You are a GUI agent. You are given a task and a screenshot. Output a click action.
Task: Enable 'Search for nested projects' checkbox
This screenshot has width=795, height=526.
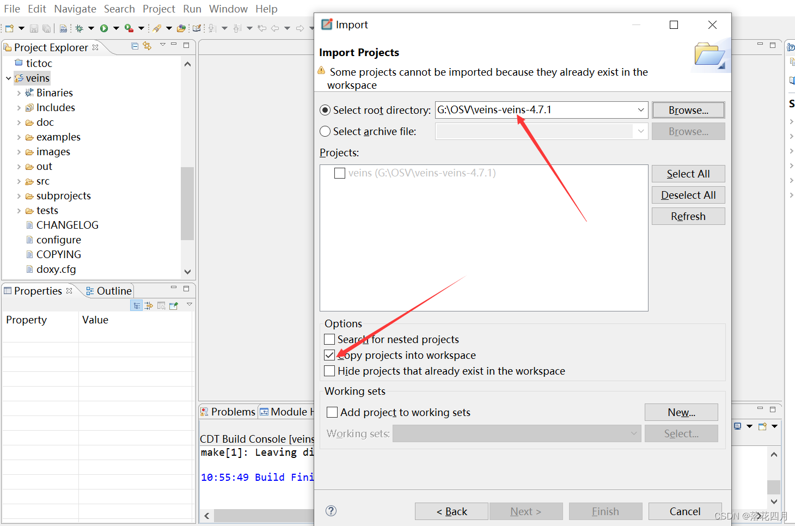[x=329, y=339]
